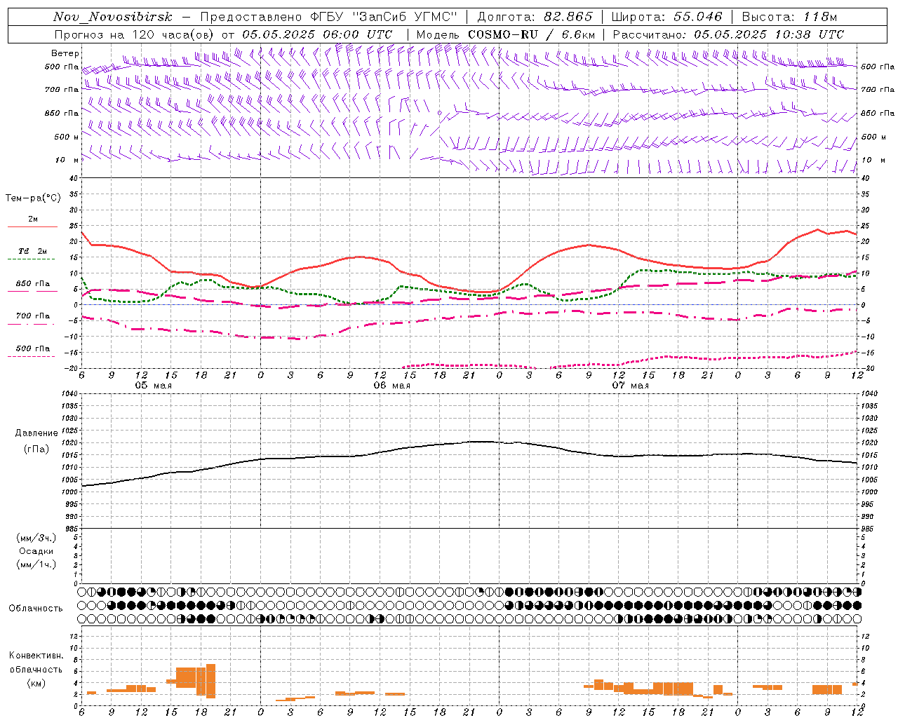Image resolution: width=898 pixels, height=718 pixels.
Task: Click the solid red line sample under '2м'
Action: point(32,227)
